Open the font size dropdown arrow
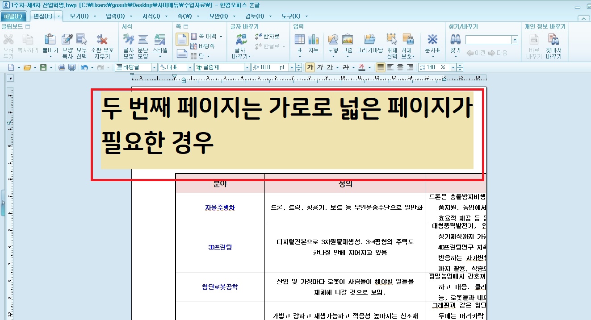Viewport: 591px width, 320px height. [292, 67]
